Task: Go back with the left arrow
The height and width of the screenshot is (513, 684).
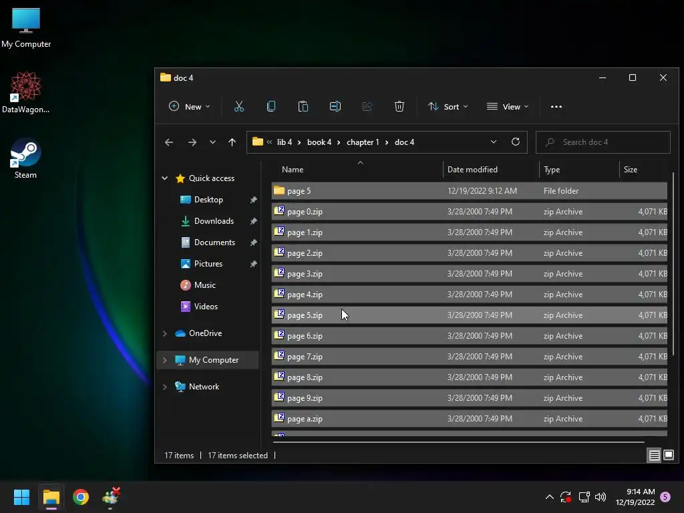Action: click(169, 142)
